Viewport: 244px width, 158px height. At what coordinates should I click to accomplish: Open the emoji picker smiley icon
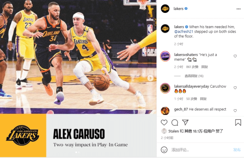[x=164, y=150]
